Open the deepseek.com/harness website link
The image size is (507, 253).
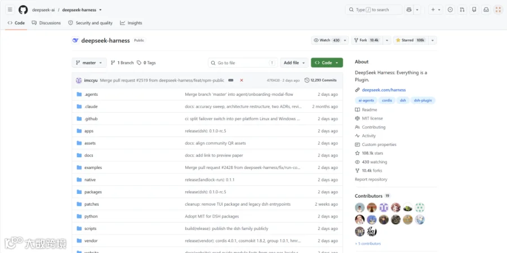[x=384, y=90]
